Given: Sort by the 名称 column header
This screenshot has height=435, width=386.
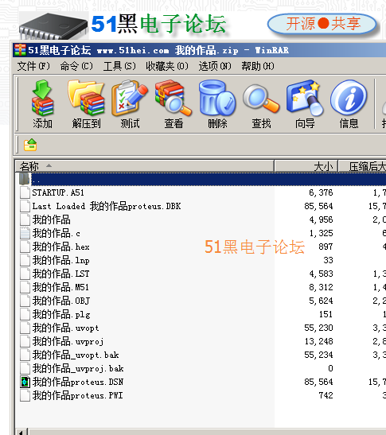Looking at the screenshot, I should [144, 166].
